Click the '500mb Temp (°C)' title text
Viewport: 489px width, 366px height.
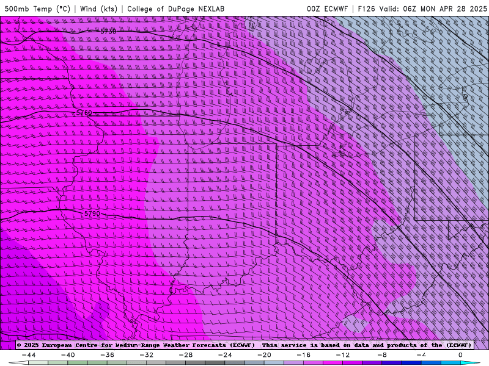37,9
